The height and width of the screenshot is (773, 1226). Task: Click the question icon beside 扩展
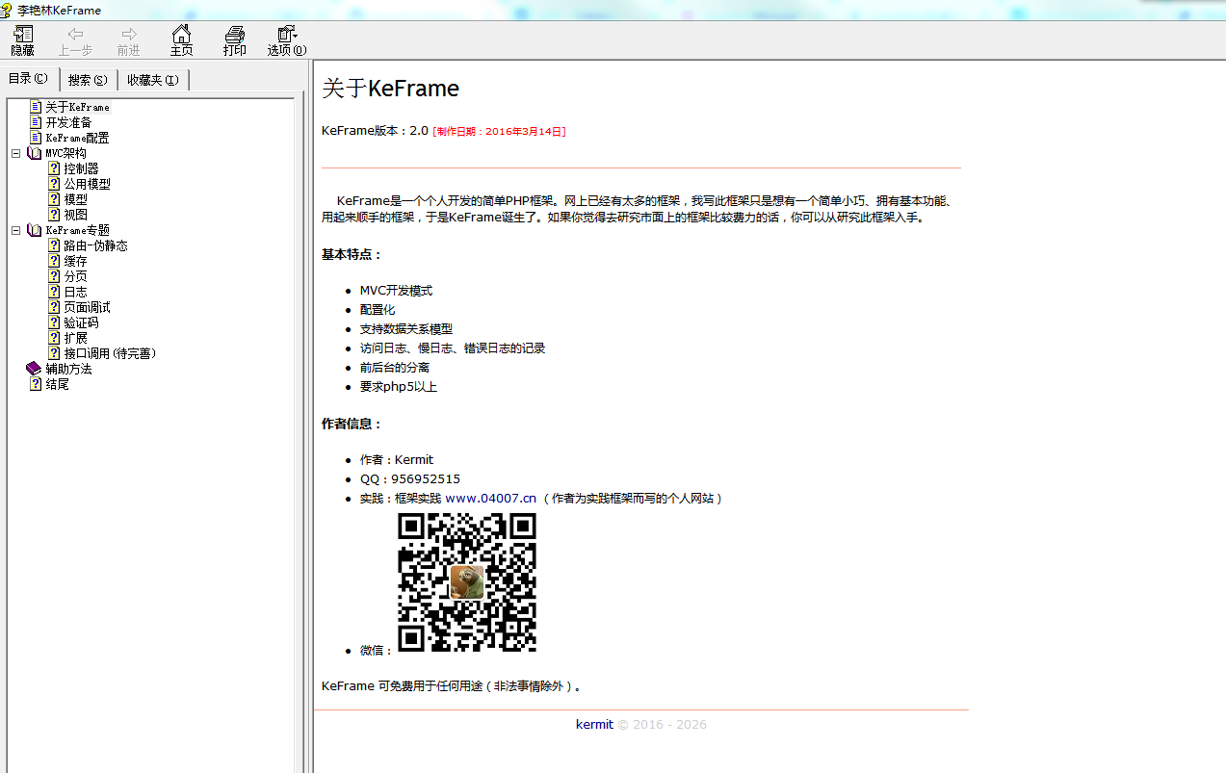coord(54,338)
